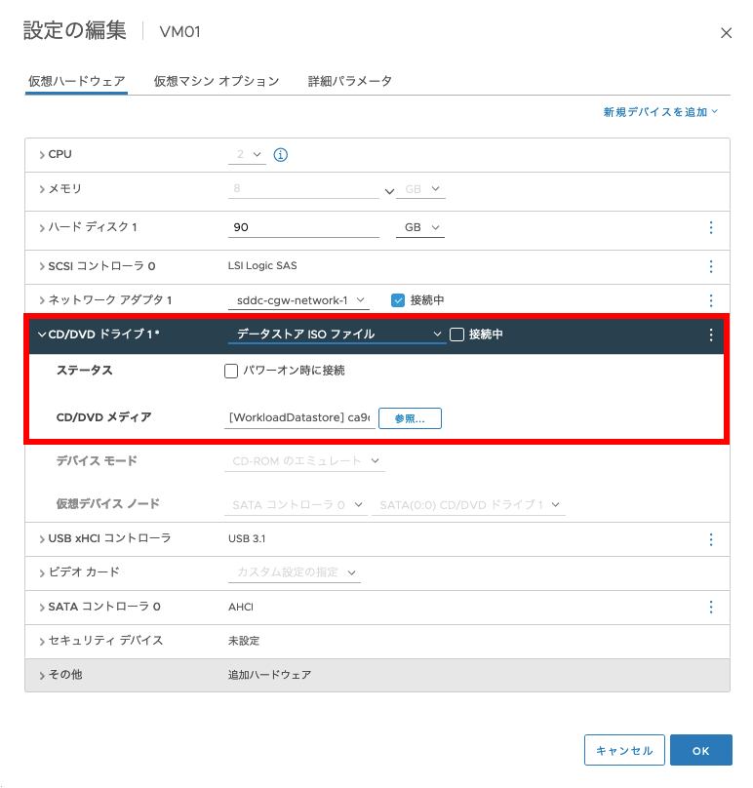This screenshot has width=753, height=788.
Task: Open SATA コントローラ 0 node dropdown
Action: [297, 504]
